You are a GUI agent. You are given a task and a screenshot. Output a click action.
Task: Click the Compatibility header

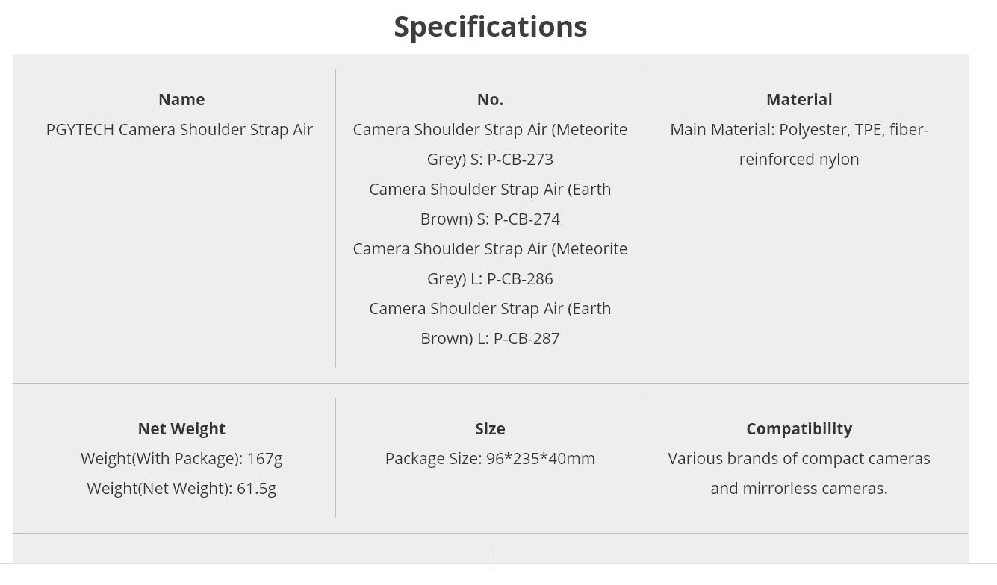click(799, 428)
